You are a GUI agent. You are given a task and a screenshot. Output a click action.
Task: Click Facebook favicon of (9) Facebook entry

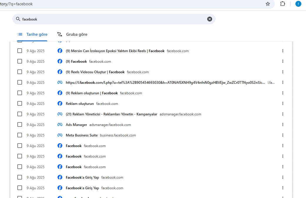click(x=60, y=61)
